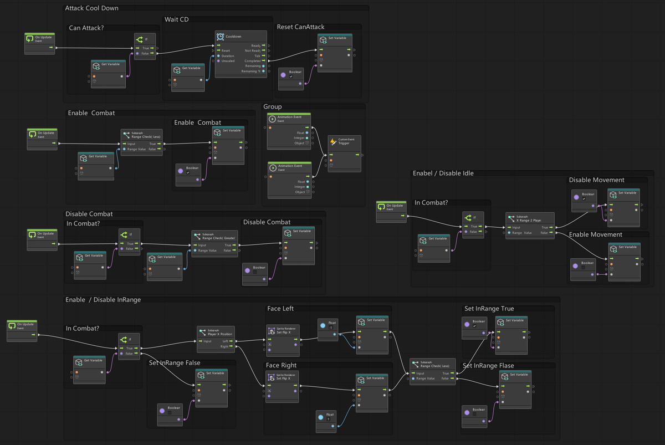Click Set Variable cube icon in Reset CanAttack

coord(323,40)
